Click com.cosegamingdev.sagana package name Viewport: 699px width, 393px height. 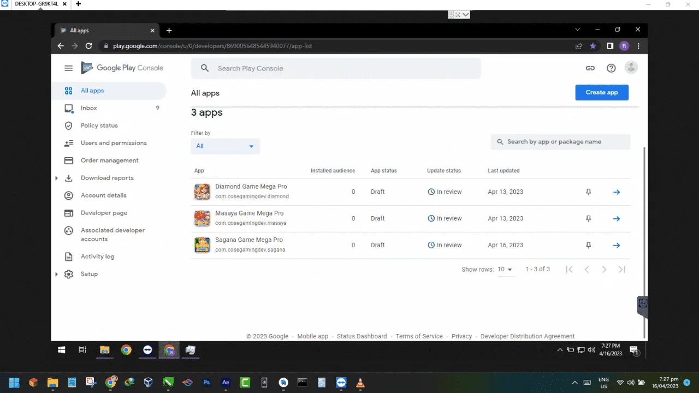(x=250, y=250)
